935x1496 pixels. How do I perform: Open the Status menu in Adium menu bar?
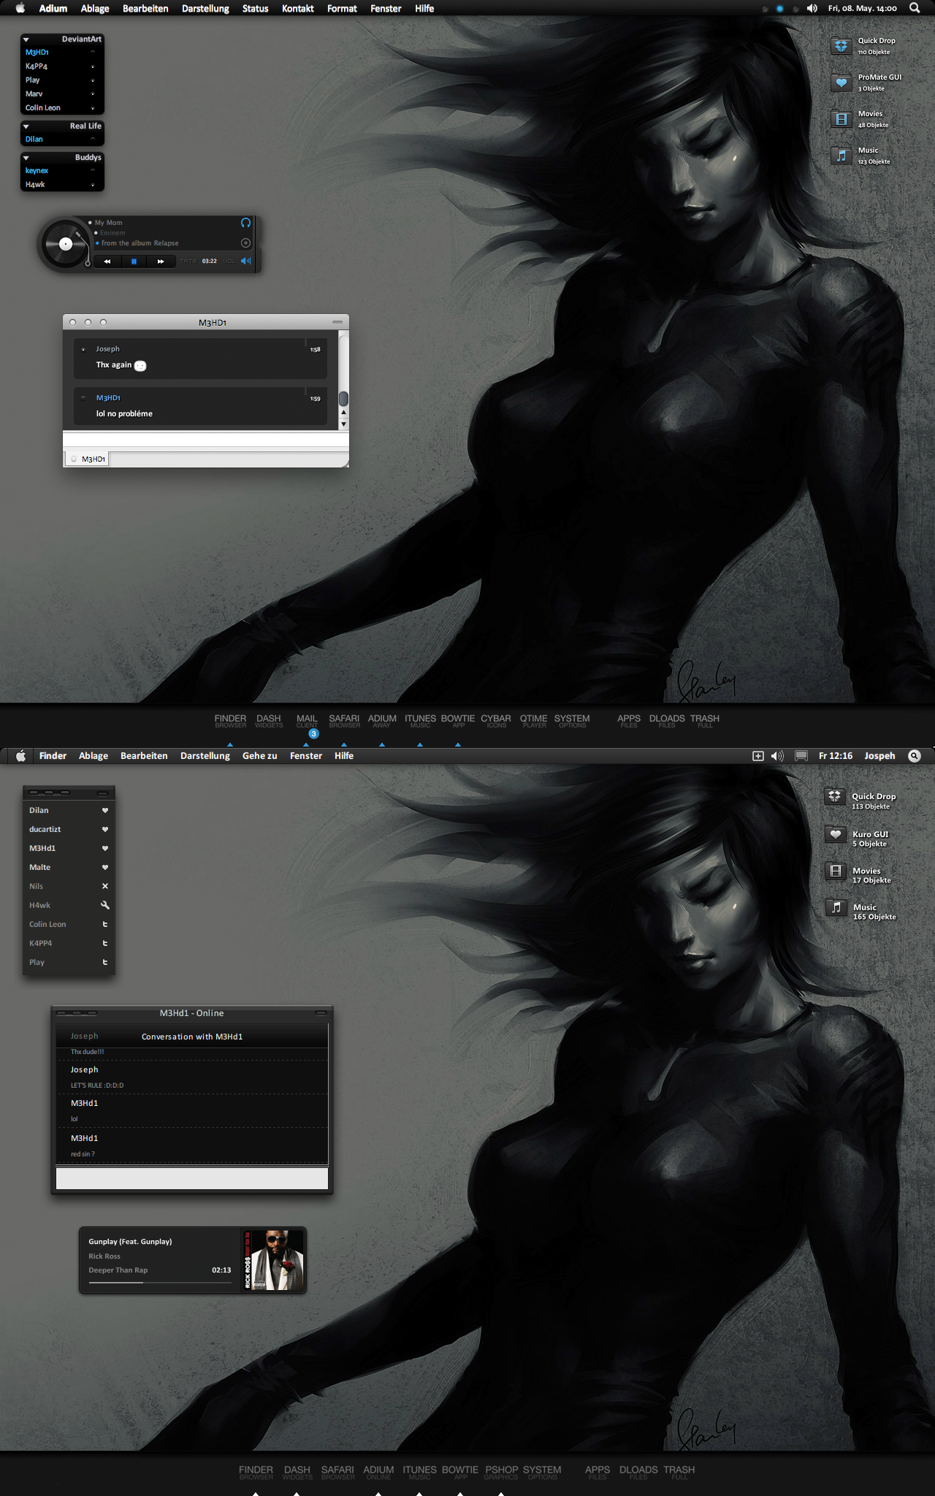255,9
